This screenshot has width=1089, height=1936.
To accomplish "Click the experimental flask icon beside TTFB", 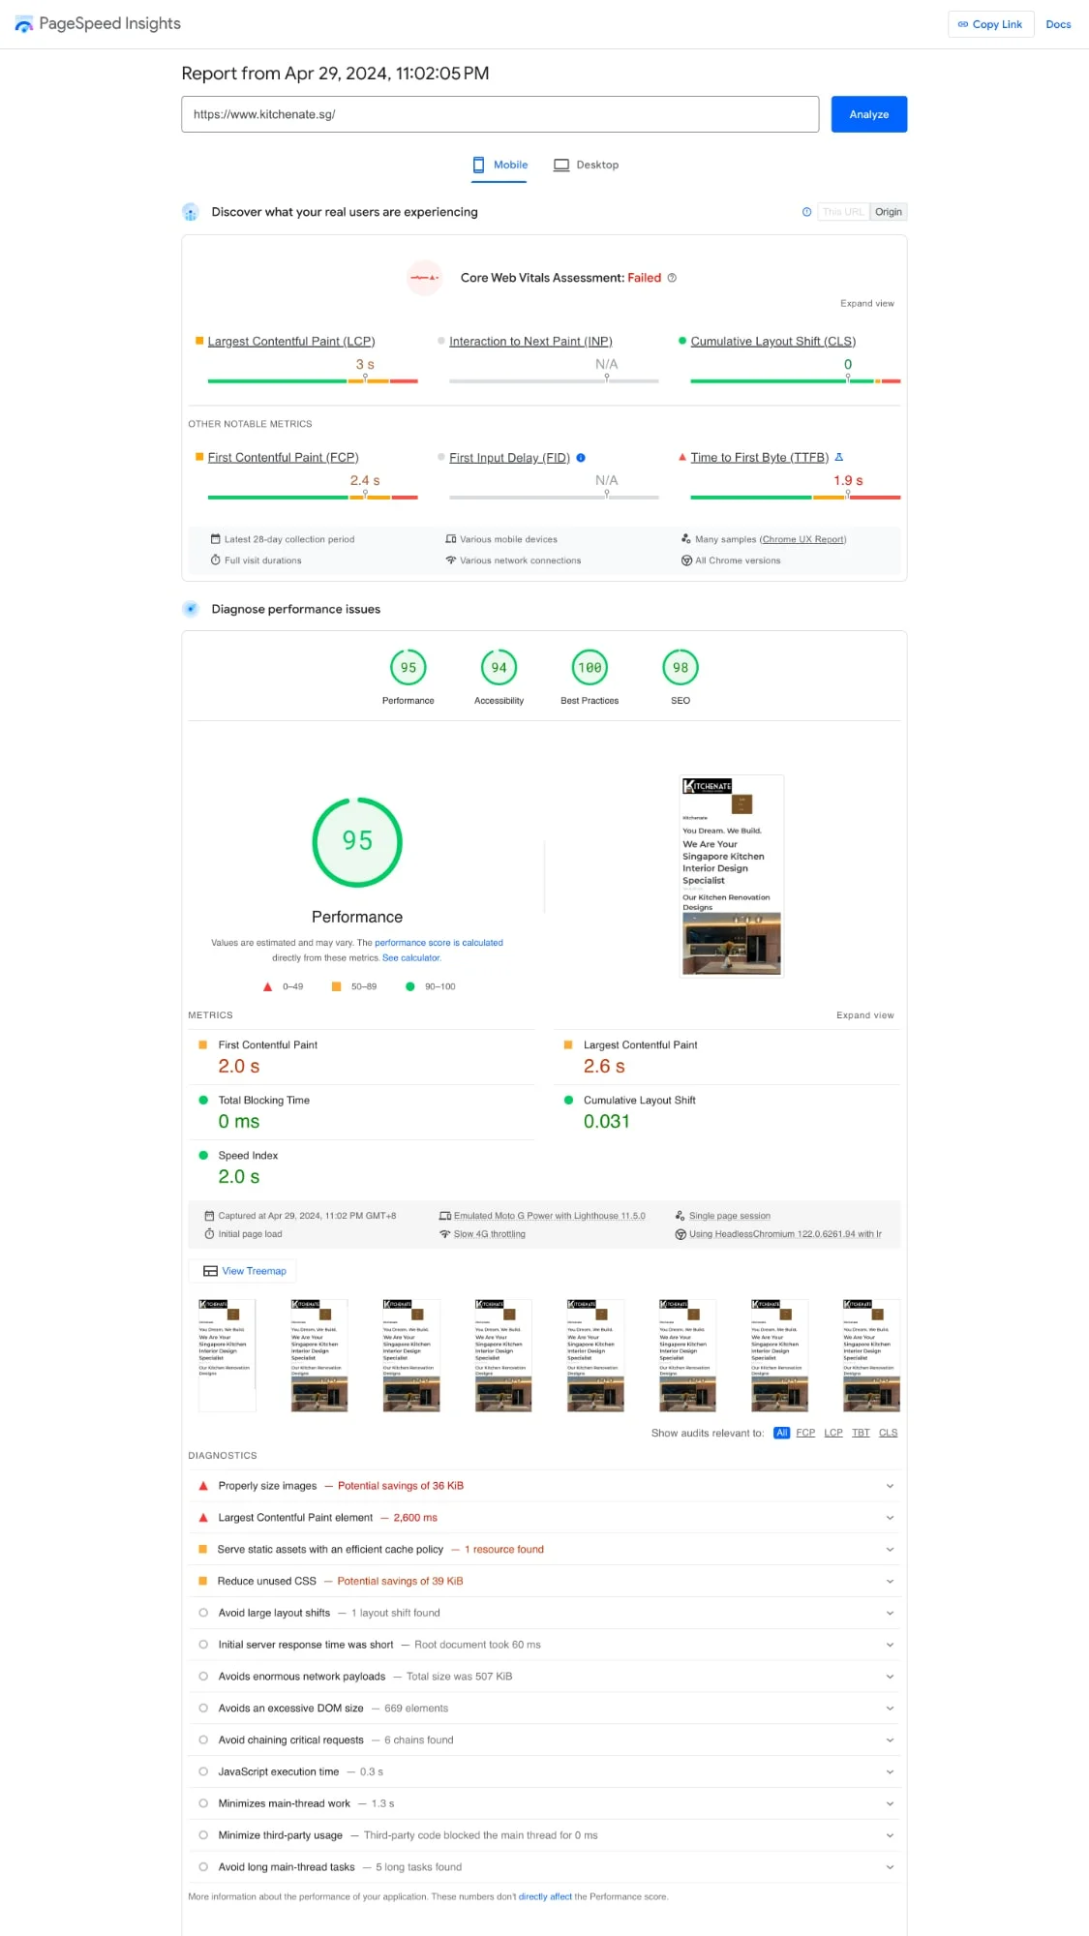I will pyautogui.click(x=838, y=457).
